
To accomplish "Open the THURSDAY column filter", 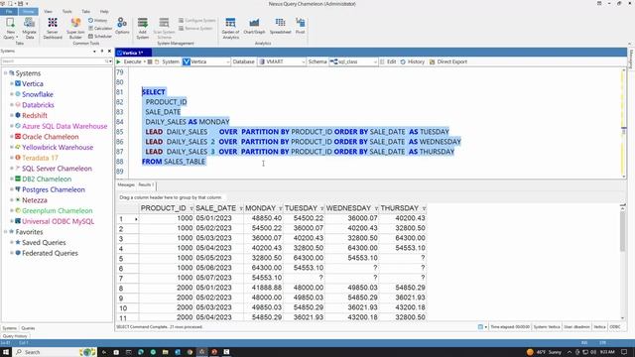I will coord(424,208).
